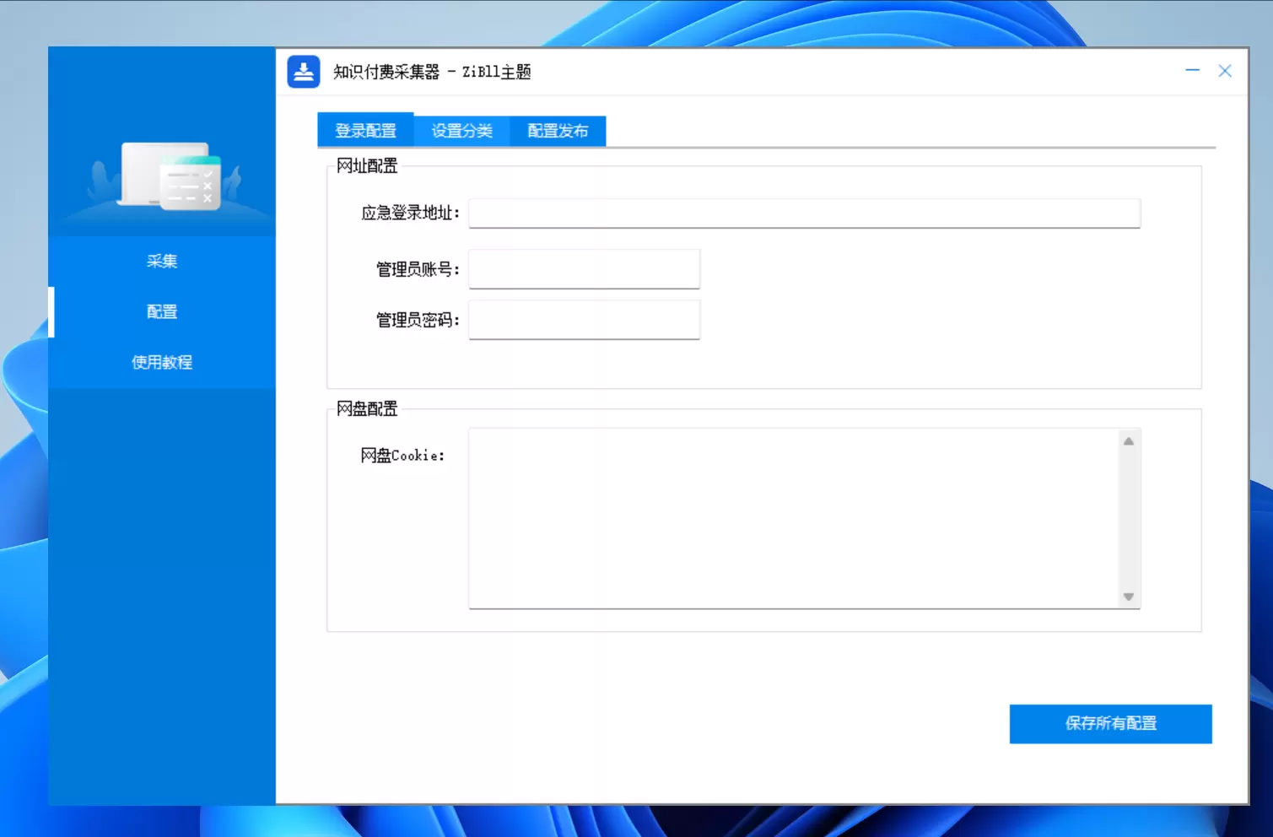Open the 采集 sidebar section

(162, 262)
